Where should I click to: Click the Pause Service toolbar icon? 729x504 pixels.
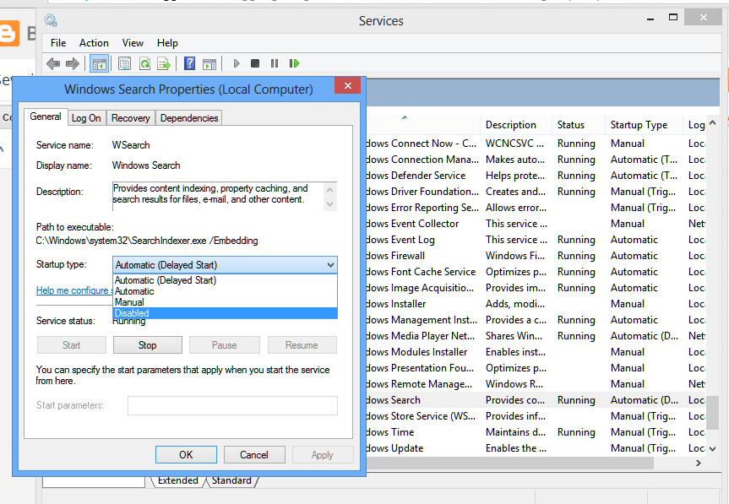(x=275, y=63)
